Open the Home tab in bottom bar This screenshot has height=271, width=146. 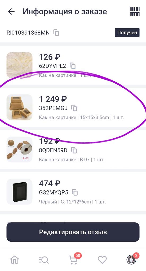pos(15,260)
